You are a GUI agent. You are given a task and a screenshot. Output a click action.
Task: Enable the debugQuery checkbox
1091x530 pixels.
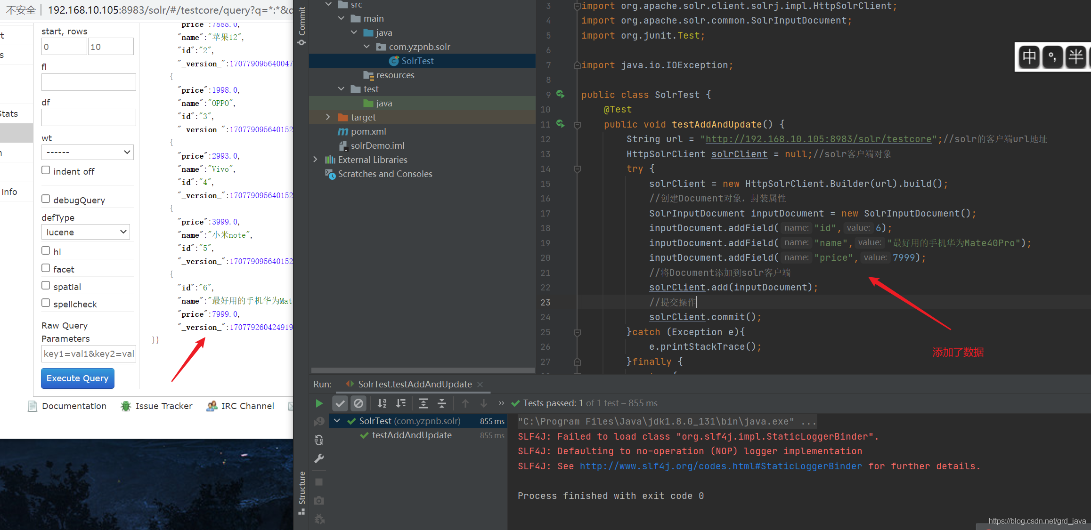coord(46,199)
